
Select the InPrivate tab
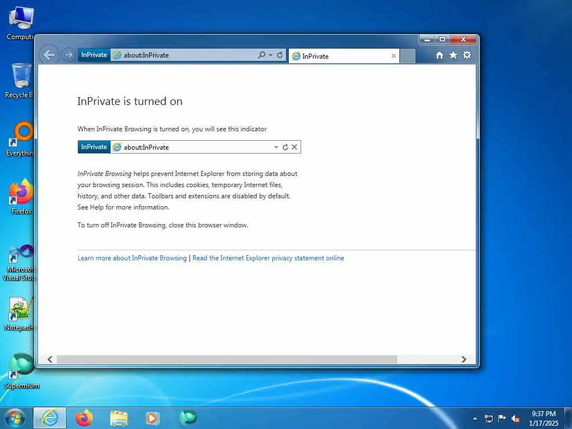pyautogui.click(x=344, y=56)
